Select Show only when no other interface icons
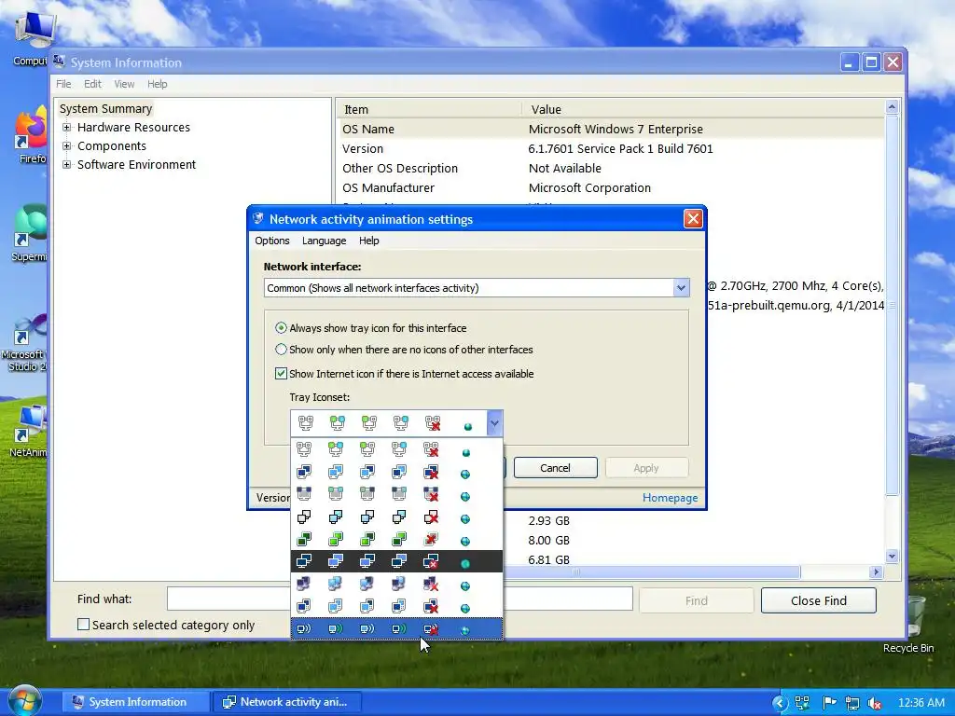The image size is (955, 716). 404,350
